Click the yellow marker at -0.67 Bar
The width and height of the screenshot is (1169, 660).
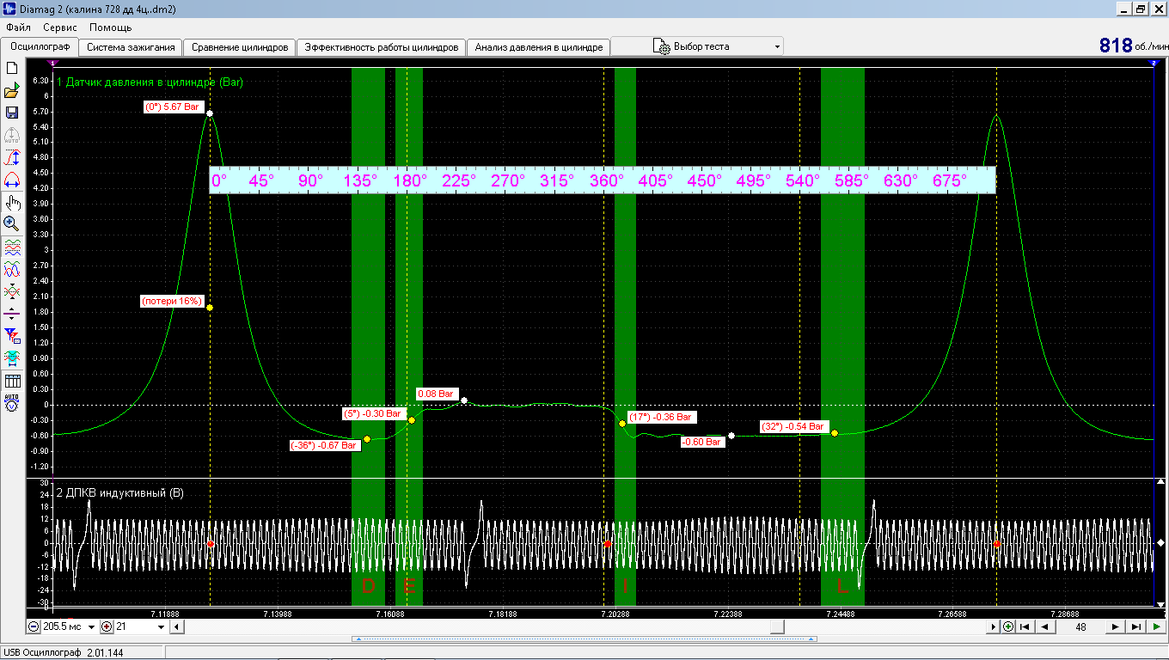(x=367, y=439)
